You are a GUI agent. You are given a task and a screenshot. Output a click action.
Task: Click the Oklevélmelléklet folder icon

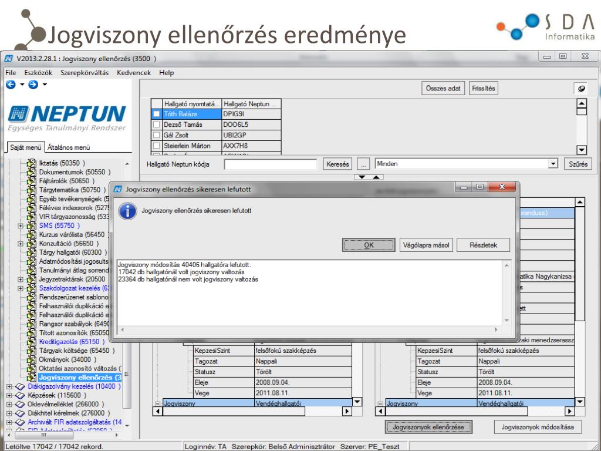pyautogui.click(x=20, y=404)
